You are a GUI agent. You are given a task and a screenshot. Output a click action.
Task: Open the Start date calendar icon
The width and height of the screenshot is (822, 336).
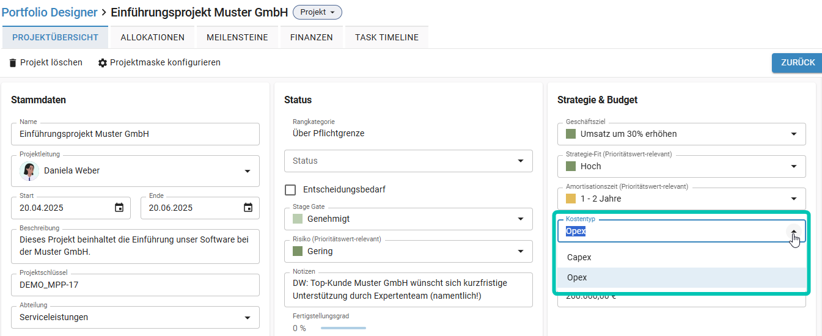pos(119,208)
